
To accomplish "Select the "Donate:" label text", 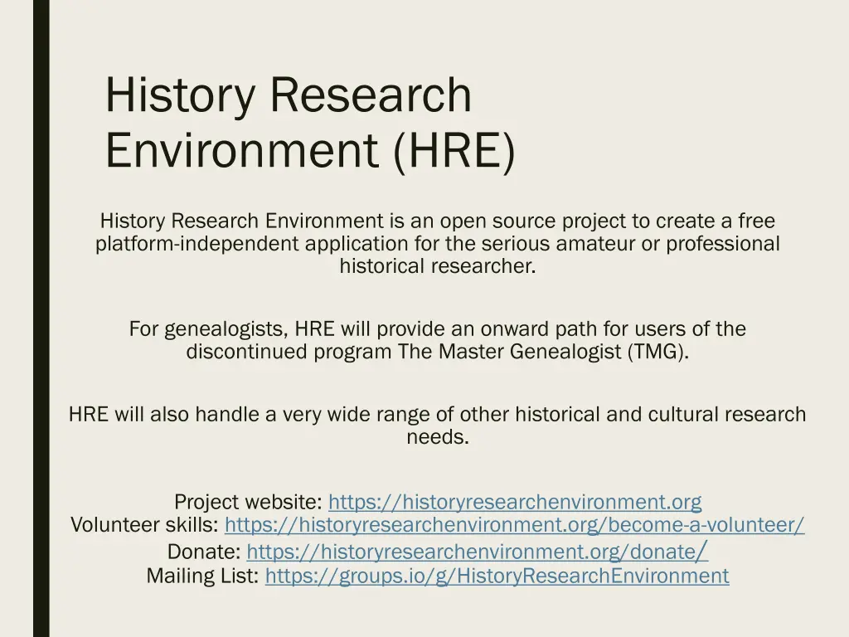I will (x=204, y=552).
